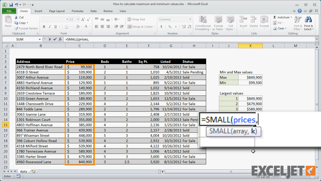This screenshot has width=321, height=181.
Task: Open Conditional Formatting in Styles group
Action: pos(203,23)
